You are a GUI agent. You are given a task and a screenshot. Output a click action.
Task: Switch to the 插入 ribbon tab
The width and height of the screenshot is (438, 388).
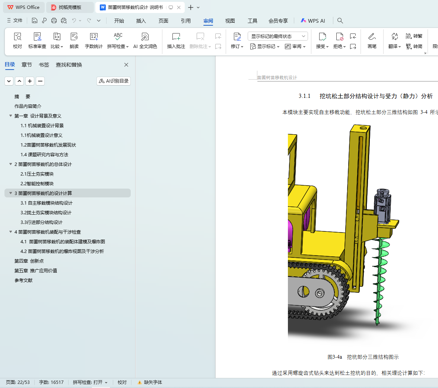click(141, 20)
